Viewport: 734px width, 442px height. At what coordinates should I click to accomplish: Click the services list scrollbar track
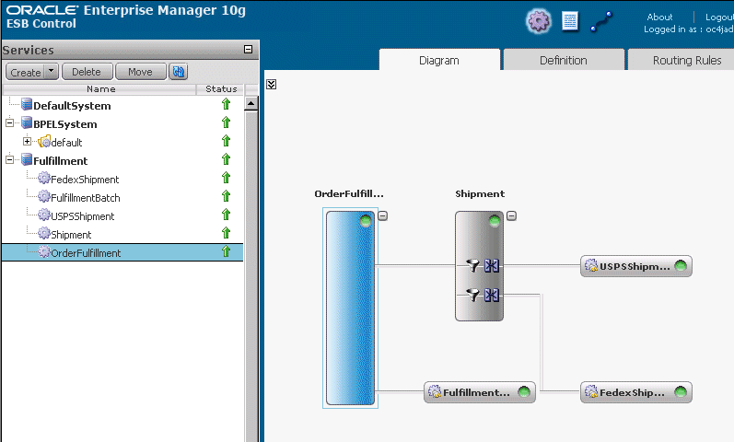pos(251,276)
